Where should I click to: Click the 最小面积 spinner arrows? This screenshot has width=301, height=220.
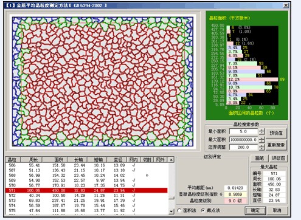[x=261, y=132]
